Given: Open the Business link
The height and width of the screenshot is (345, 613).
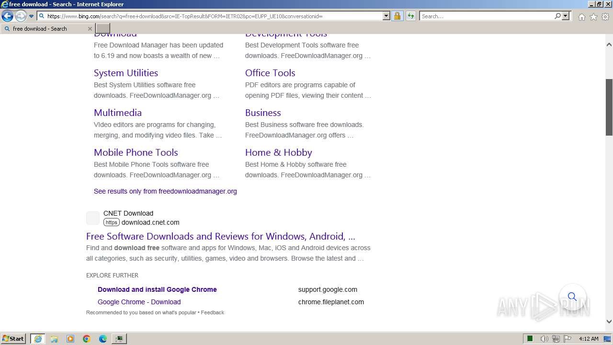Looking at the screenshot, I should (263, 113).
